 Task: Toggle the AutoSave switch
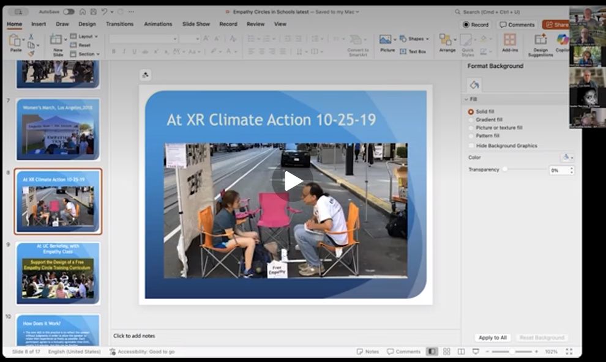[x=69, y=12]
